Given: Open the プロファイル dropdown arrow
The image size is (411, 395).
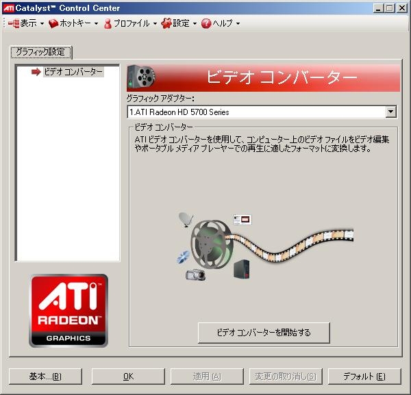Looking at the screenshot, I should pos(155,24).
